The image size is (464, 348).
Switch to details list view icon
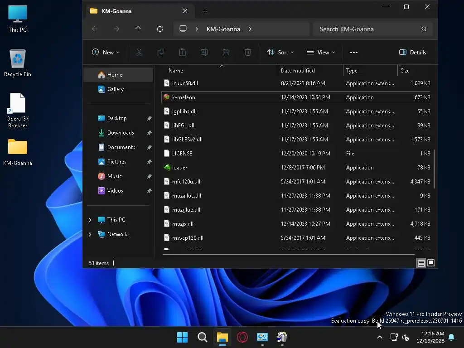(421, 263)
